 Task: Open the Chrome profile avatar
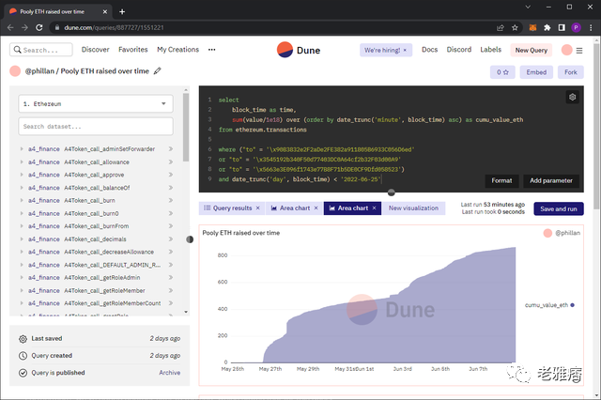(576, 27)
